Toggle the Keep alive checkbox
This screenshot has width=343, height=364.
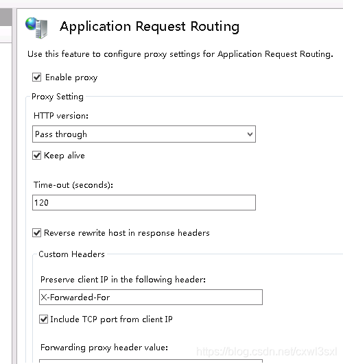click(x=37, y=156)
